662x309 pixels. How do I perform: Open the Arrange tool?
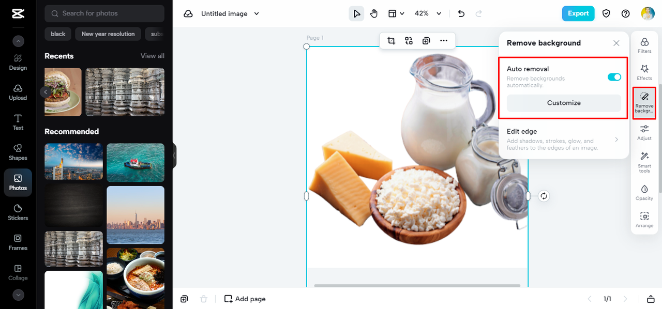point(644,220)
